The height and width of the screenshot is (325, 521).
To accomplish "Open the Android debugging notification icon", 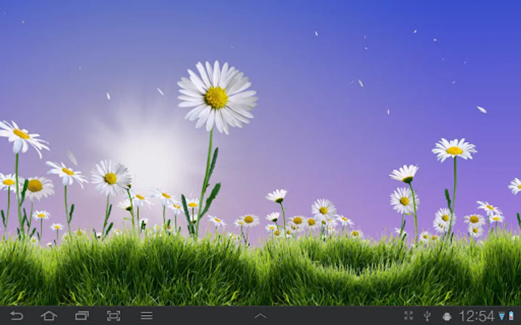I will [447, 317].
